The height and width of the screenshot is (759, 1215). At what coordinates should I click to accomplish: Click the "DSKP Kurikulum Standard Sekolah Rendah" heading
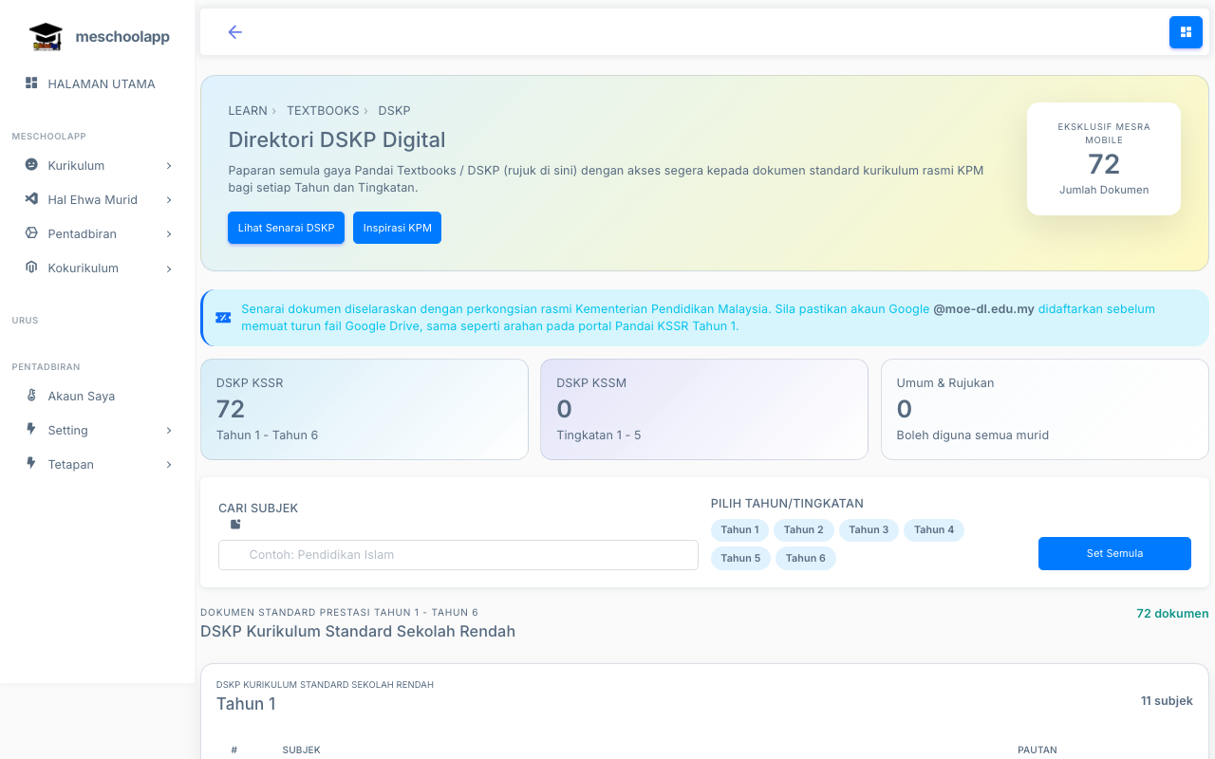358,632
